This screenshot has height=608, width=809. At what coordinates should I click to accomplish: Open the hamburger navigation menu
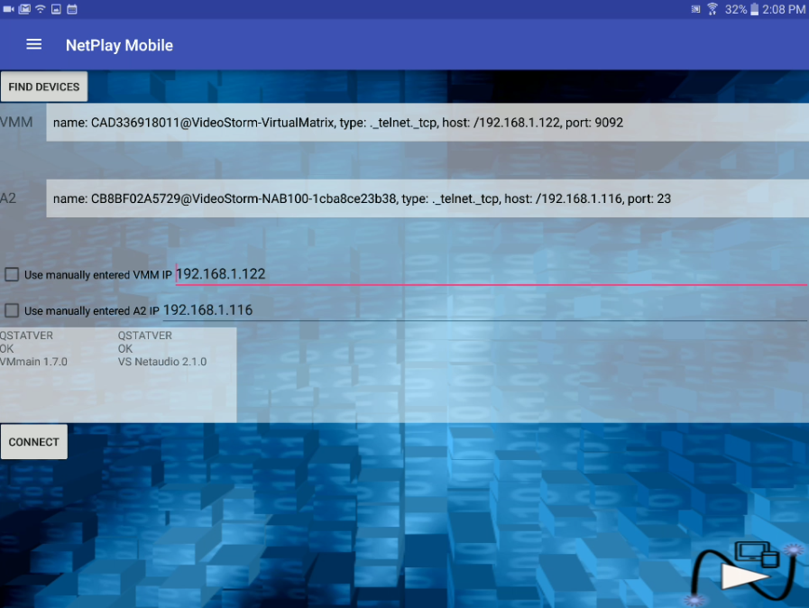tap(34, 44)
